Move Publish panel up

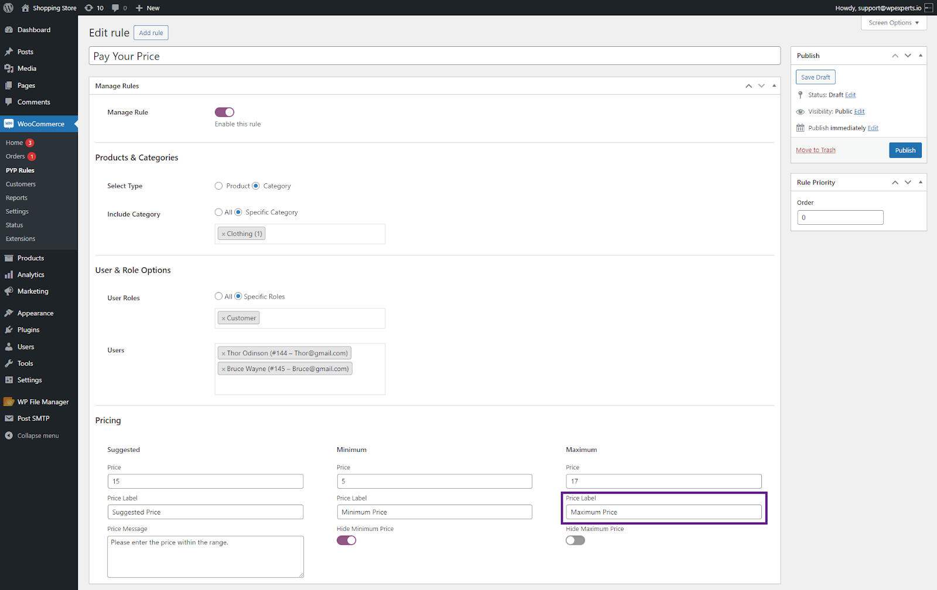(895, 56)
